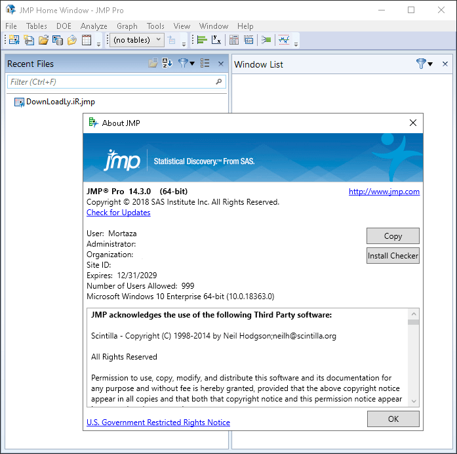
Task: Click the search magnifier in filter box
Action: [x=218, y=81]
